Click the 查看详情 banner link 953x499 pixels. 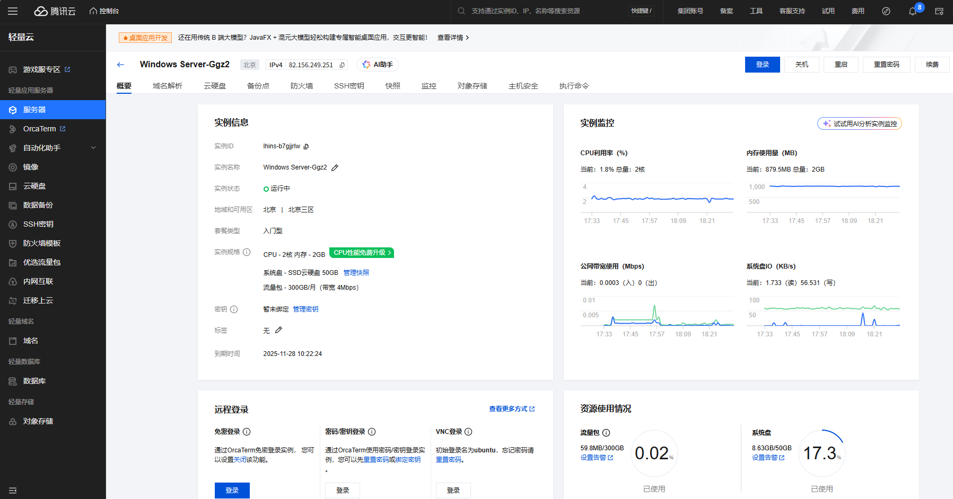coord(453,38)
